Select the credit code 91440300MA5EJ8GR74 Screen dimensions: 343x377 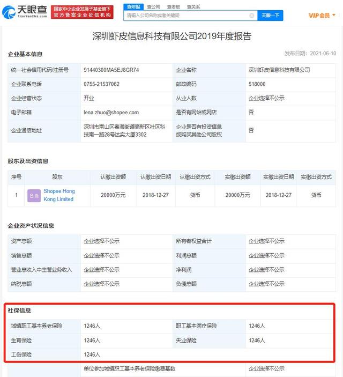pos(111,70)
